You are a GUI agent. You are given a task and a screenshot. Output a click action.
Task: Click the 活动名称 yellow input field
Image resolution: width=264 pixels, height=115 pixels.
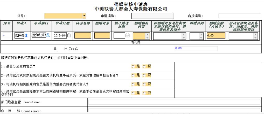(83, 35)
